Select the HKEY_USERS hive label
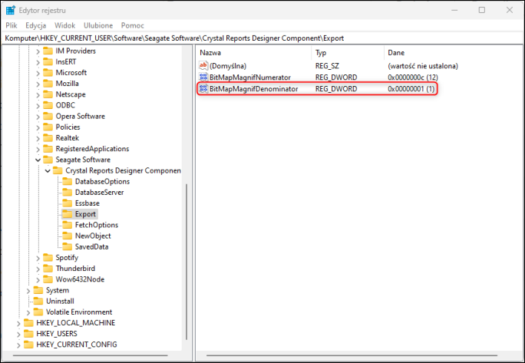The height and width of the screenshot is (363, 525). [x=57, y=334]
